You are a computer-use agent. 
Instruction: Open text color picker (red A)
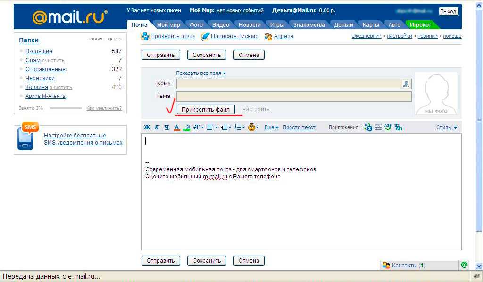click(x=176, y=127)
